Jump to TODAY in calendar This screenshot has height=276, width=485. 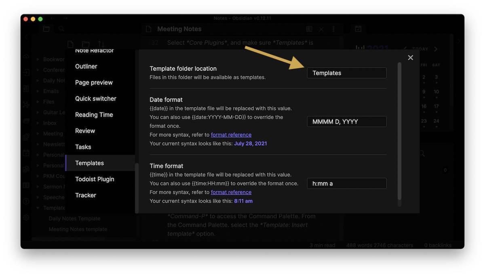click(420, 49)
